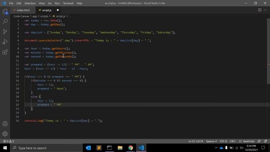Open the Selection menu
Image resolution: width=270 pixels, height=152 pixels.
pyautogui.click(x=30, y=3)
